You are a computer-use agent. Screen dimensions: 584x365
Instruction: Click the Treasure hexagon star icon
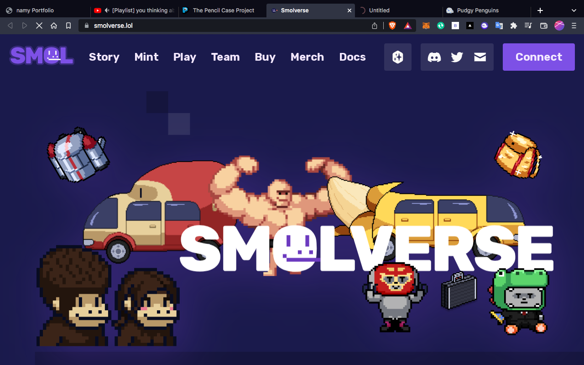tap(398, 57)
